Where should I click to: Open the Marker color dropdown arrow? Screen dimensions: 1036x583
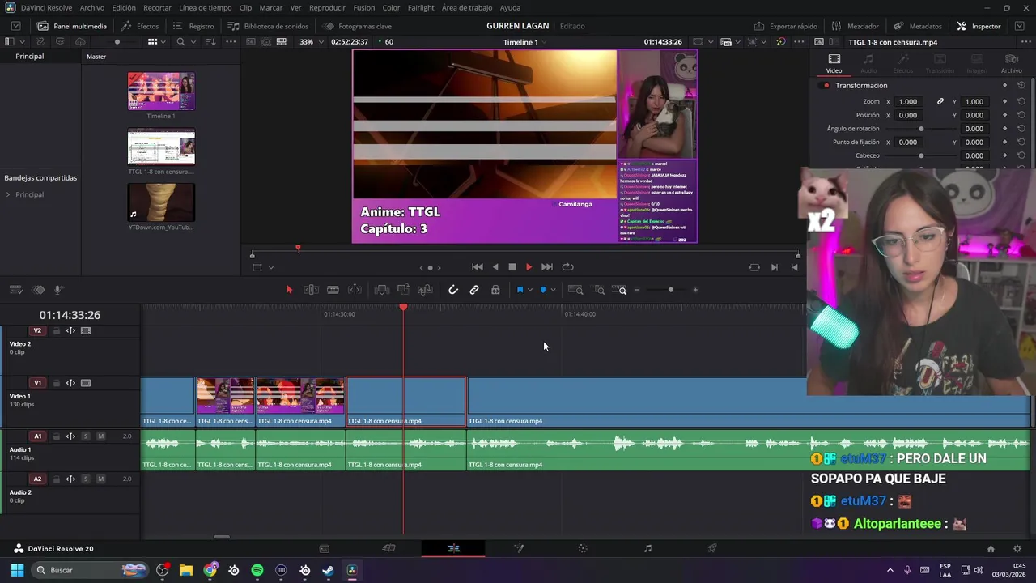pos(553,290)
